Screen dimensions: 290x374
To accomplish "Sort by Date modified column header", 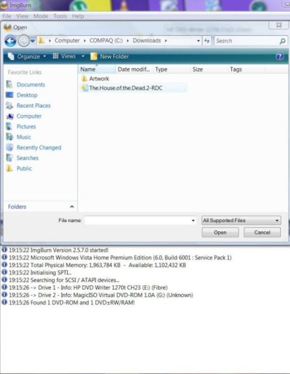I will (x=134, y=70).
